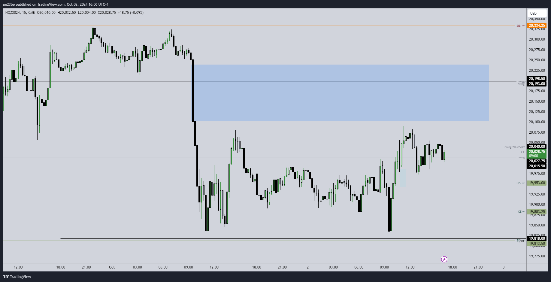The height and width of the screenshot is (282, 551).
Task: Click the small light-blue box near 12:00
Action: (x=402, y=178)
